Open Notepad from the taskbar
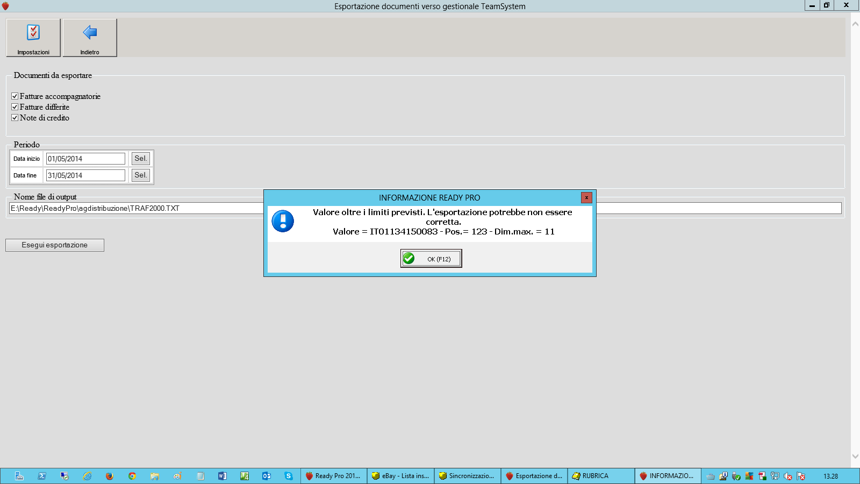860x484 pixels. coord(200,476)
